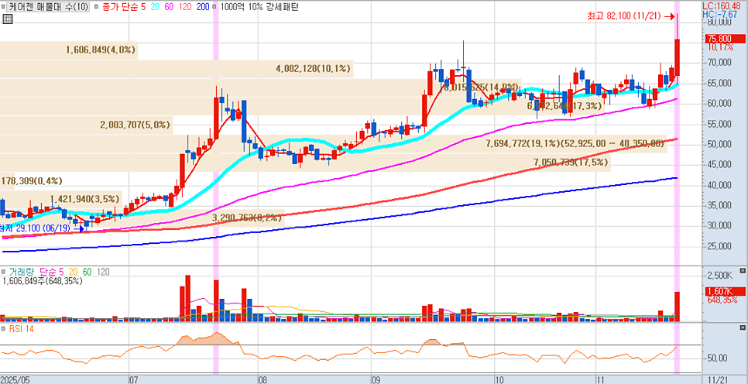
Task: Click the 4,082,128(10,1%) volume profile bar
Action: point(176,69)
